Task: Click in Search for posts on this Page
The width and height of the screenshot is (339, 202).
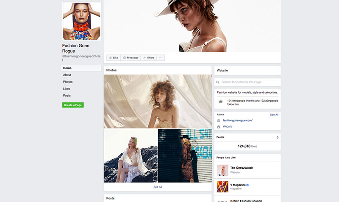Action: coord(247,82)
